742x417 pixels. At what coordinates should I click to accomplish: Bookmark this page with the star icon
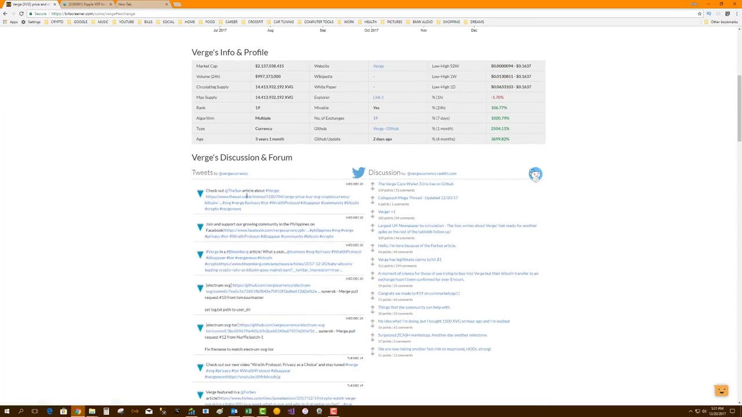tap(700, 13)
